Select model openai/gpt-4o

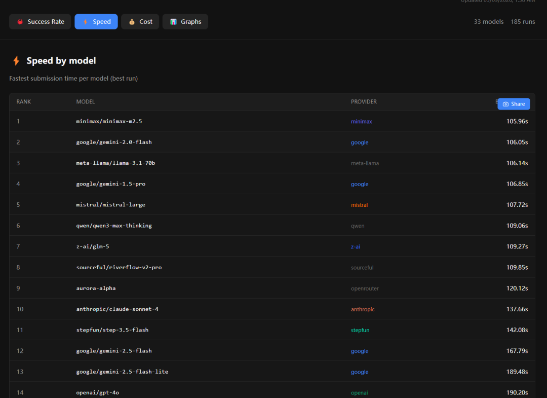[x=98, y=393]
